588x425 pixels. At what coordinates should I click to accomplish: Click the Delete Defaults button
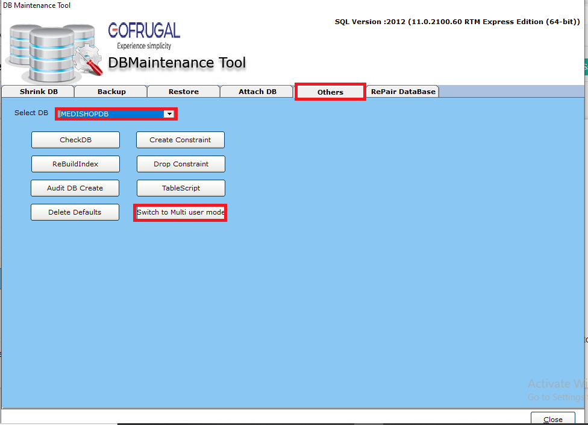click(75, 212)
